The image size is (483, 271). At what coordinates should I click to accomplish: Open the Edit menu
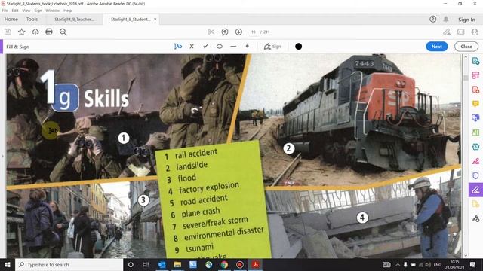pos(15,11)
